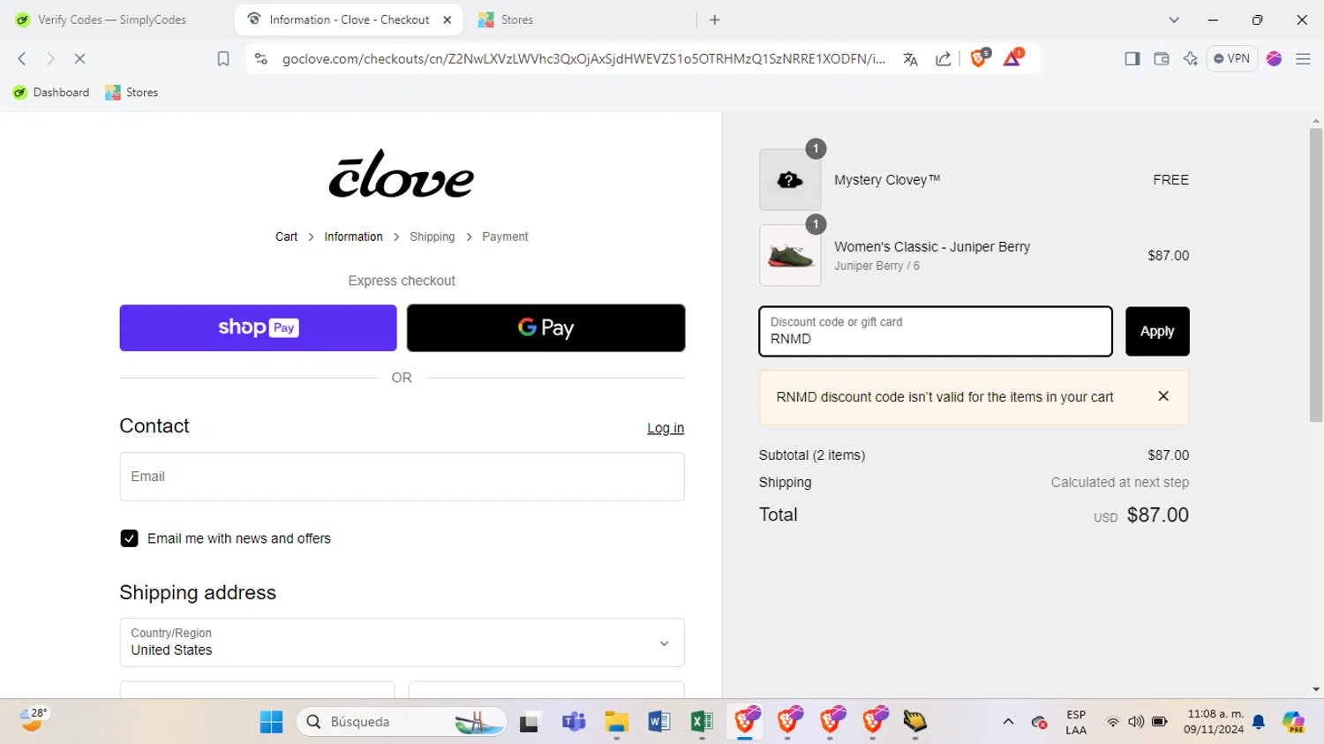Bookmark this page with bookmark icon
The image size is (1324, 744).
[x=223, y=58]
